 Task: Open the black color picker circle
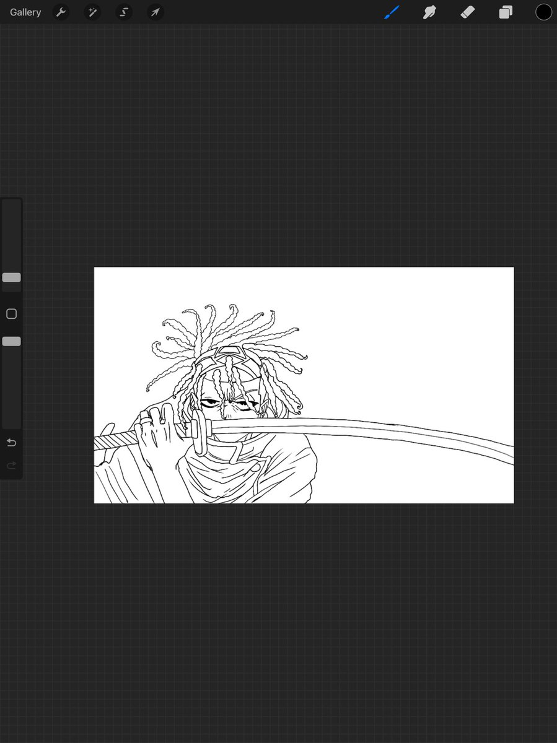(543, 12)
